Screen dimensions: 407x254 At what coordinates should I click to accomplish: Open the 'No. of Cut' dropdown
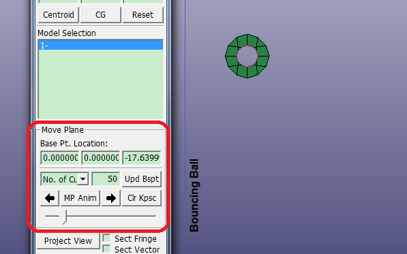(82, 179)
